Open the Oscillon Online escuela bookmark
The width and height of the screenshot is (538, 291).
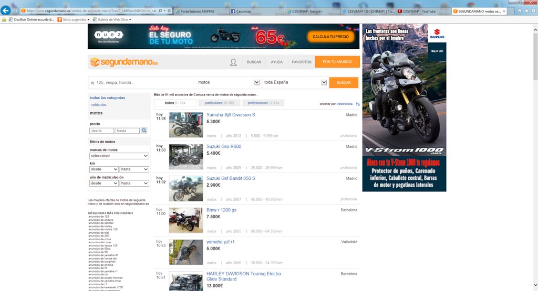coord(31,20)
